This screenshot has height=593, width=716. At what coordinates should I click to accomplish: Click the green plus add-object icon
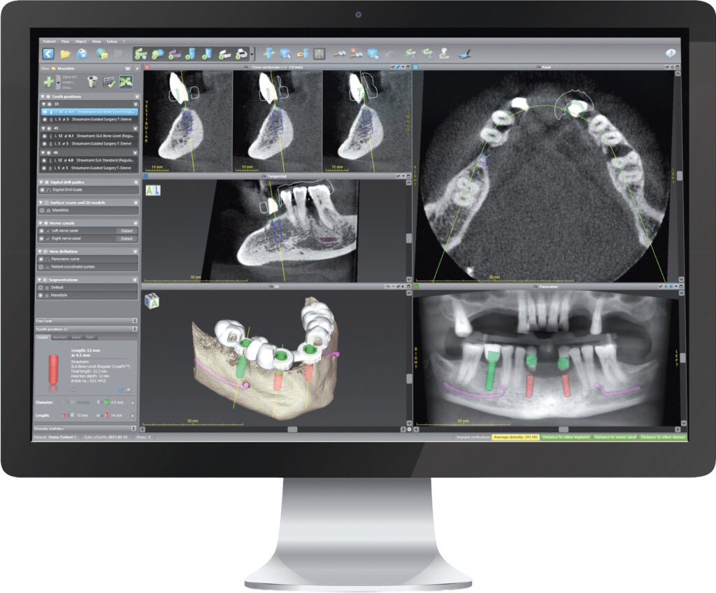tap(48, 82)
